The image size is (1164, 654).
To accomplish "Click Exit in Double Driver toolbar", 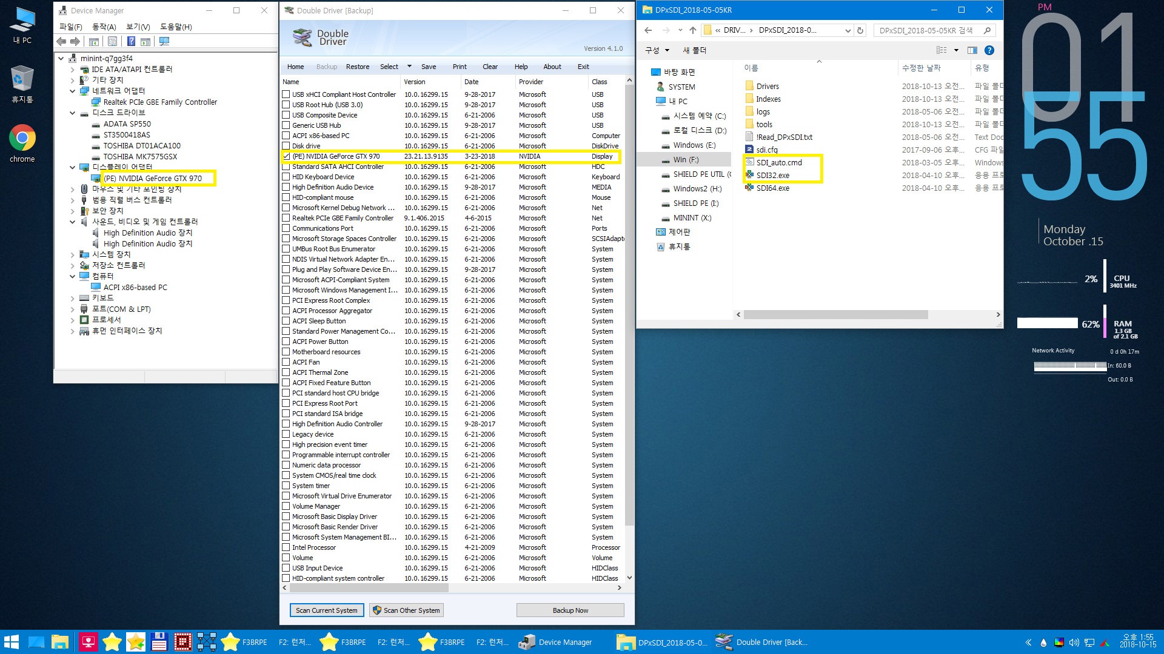I will pyautogui.click(x=583, y=67).
